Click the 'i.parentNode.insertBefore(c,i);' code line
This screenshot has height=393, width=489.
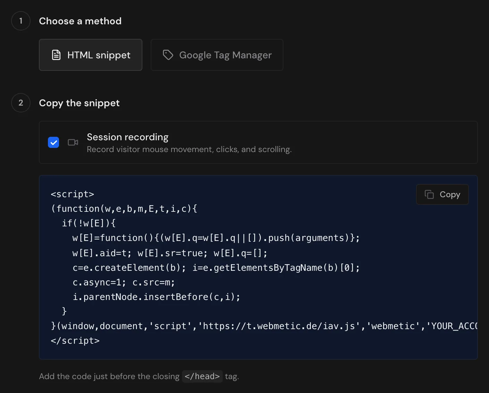click(156, 297)
